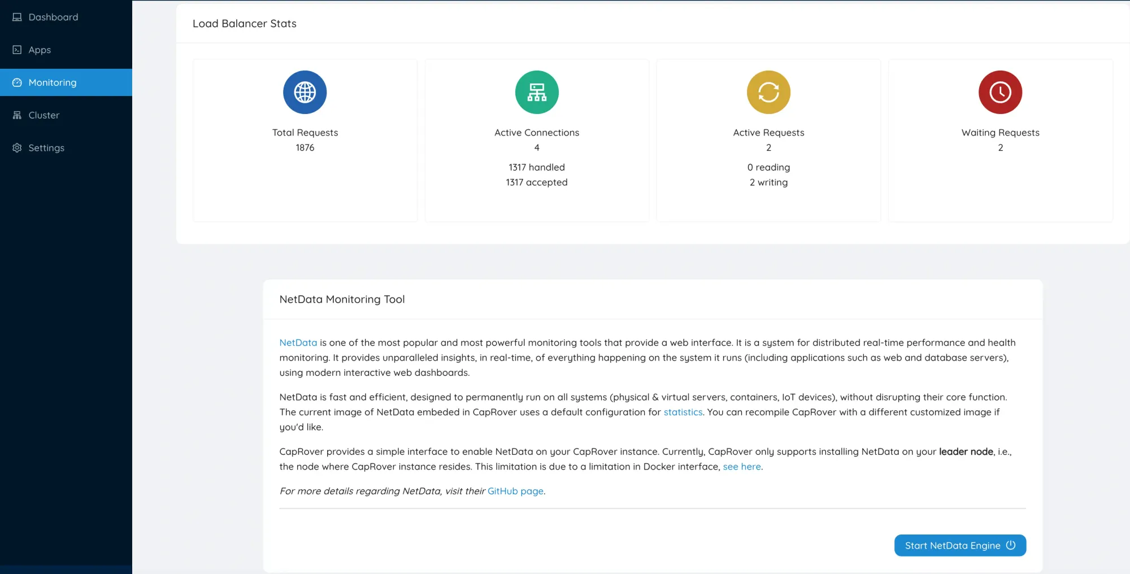
Task: Open the Settings page from sidebar
Action: [x=46, y=148]
